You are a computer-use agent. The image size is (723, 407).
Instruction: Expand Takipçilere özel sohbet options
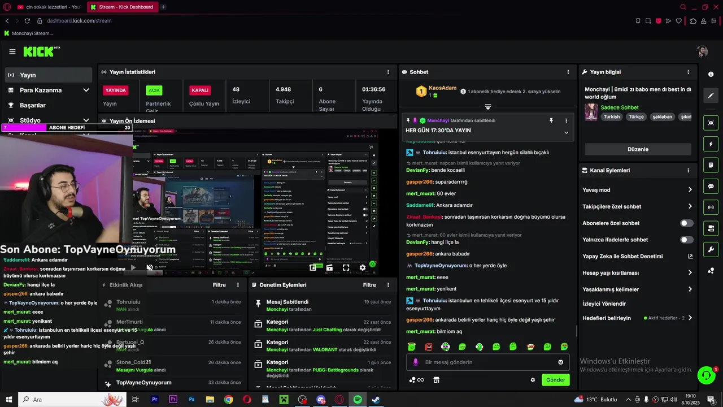[x=690, y=206]
